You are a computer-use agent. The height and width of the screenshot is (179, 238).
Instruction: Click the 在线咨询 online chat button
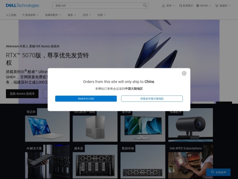pyautogui.click(x=218, y=172)
